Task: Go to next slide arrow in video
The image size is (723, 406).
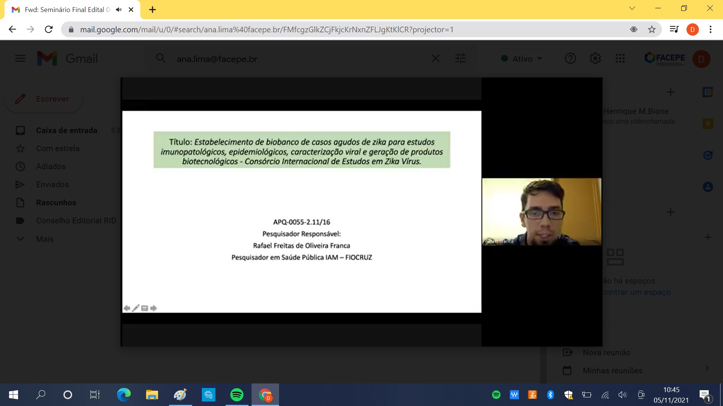Action: tap(154, 308)
